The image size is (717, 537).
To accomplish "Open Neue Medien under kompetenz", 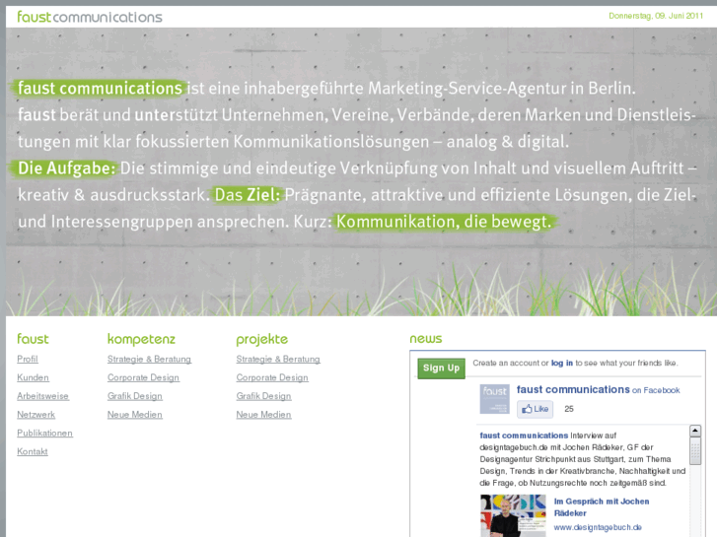I will click(135, 415).
